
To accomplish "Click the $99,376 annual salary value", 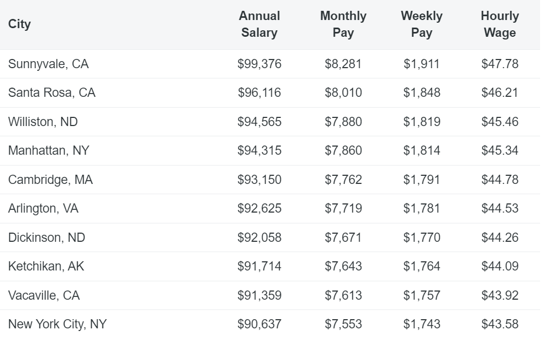I will click(x=259, y=64).
